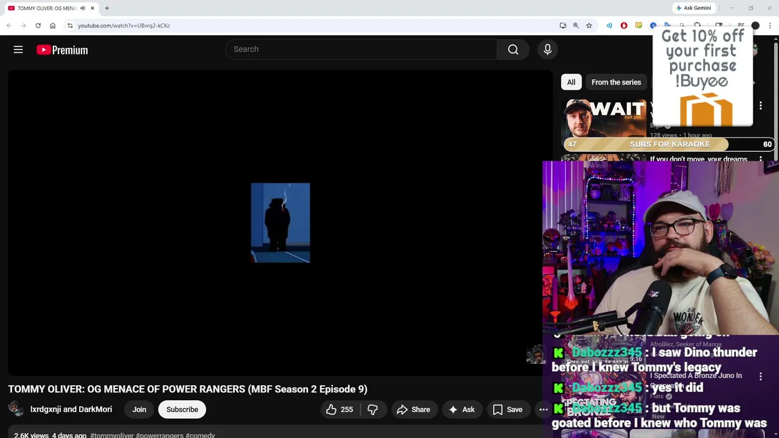Open the channel avatar under the video
Image resolution: width=779 pixels, height=438 pixels.
click(x=16, y=409)
